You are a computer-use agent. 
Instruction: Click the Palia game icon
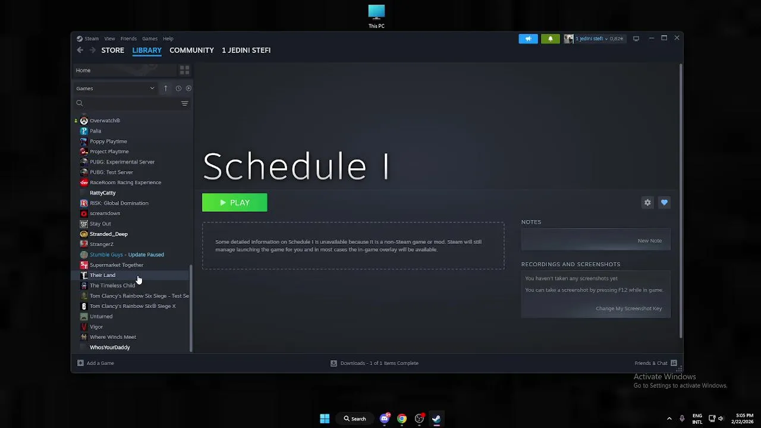[x=84, y=131]
